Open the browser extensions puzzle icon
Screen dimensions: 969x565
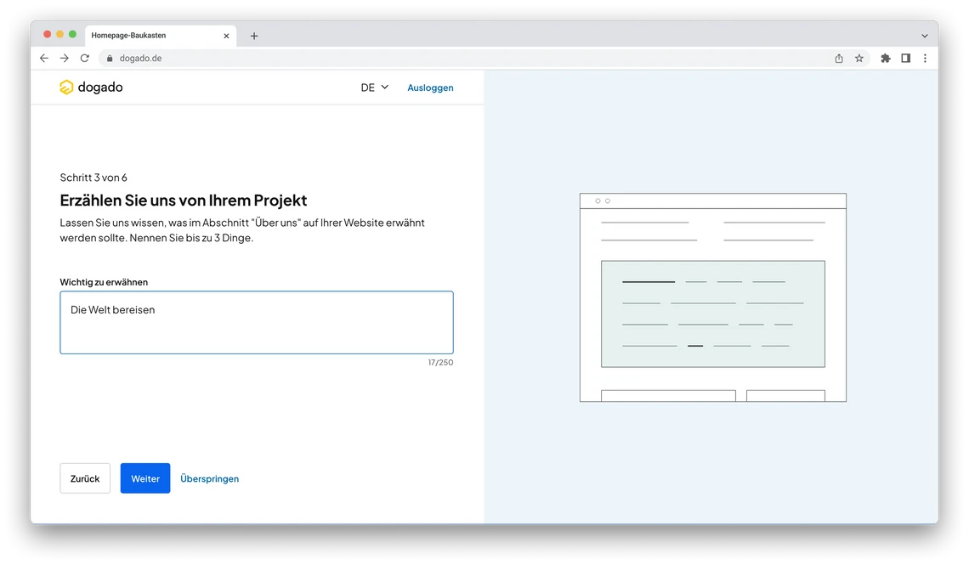coord(885,58)
